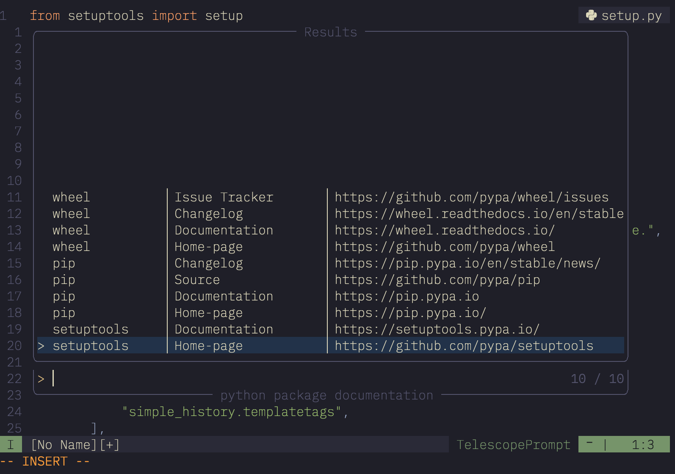Click the insert mode indicator I
This screenshot has width=675, height=474.
(x=11, y=444)
